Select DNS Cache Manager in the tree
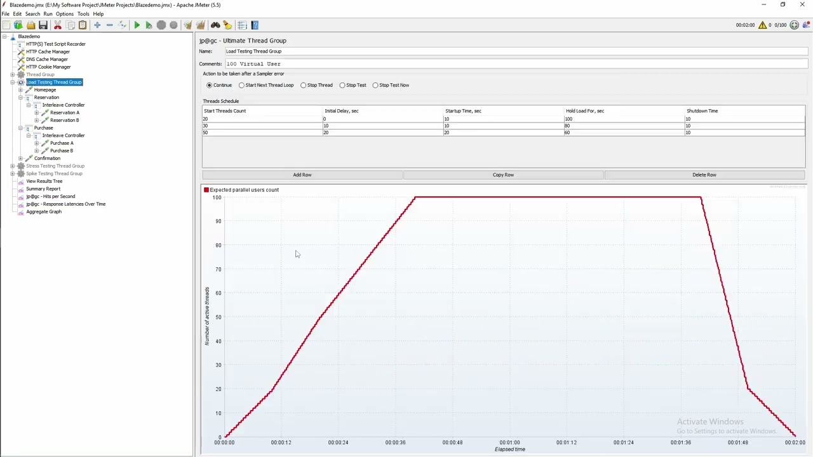The height and width of the screenshot is (457, 813). click(46, 60)
